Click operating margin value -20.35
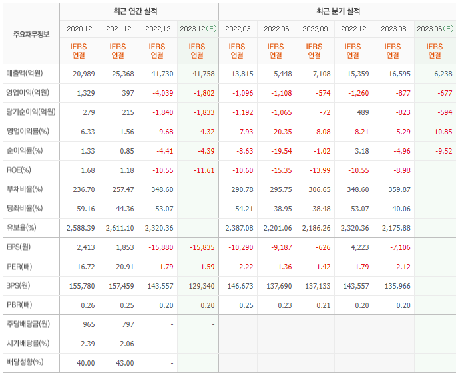 (x=281, y=132)
